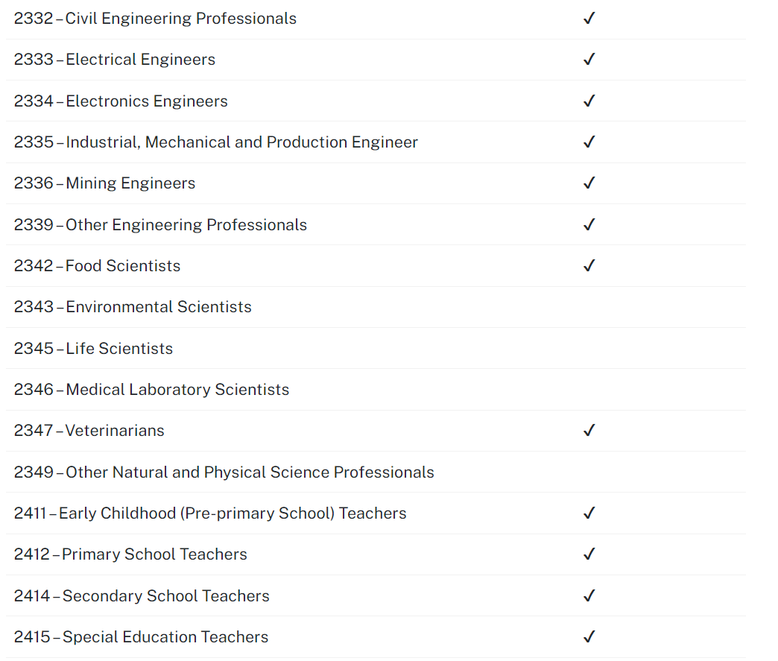
Task: Click checkmark for Industrial, Mechanical and Production Engineer
Action: [589, 142]
